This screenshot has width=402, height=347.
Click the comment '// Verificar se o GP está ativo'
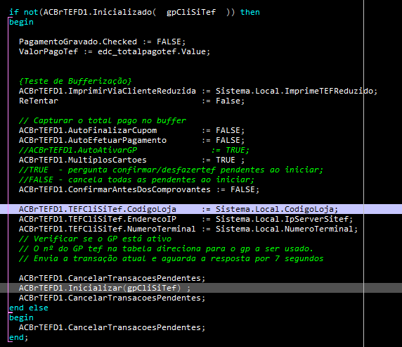coord(95,239)
